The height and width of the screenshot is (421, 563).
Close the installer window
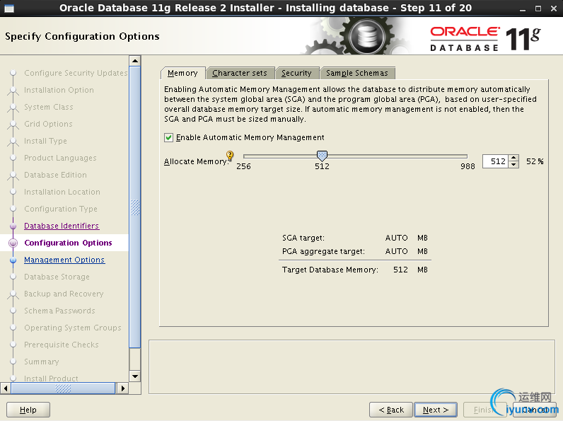tap(554, 8)
